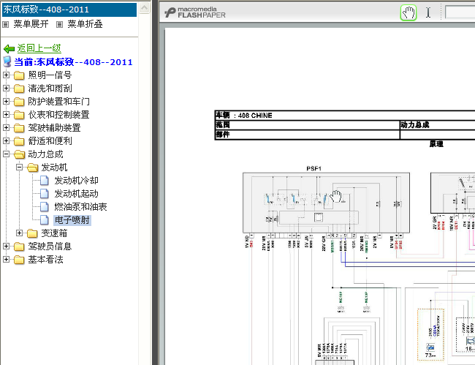This screenshot has height=365, width=475.
Task: Click the FlashPaper search input field
Action: 460,12
